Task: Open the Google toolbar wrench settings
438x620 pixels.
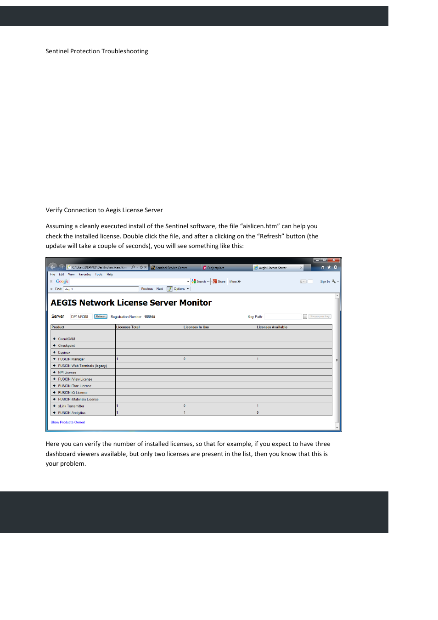Action: (x=334, y=282)
